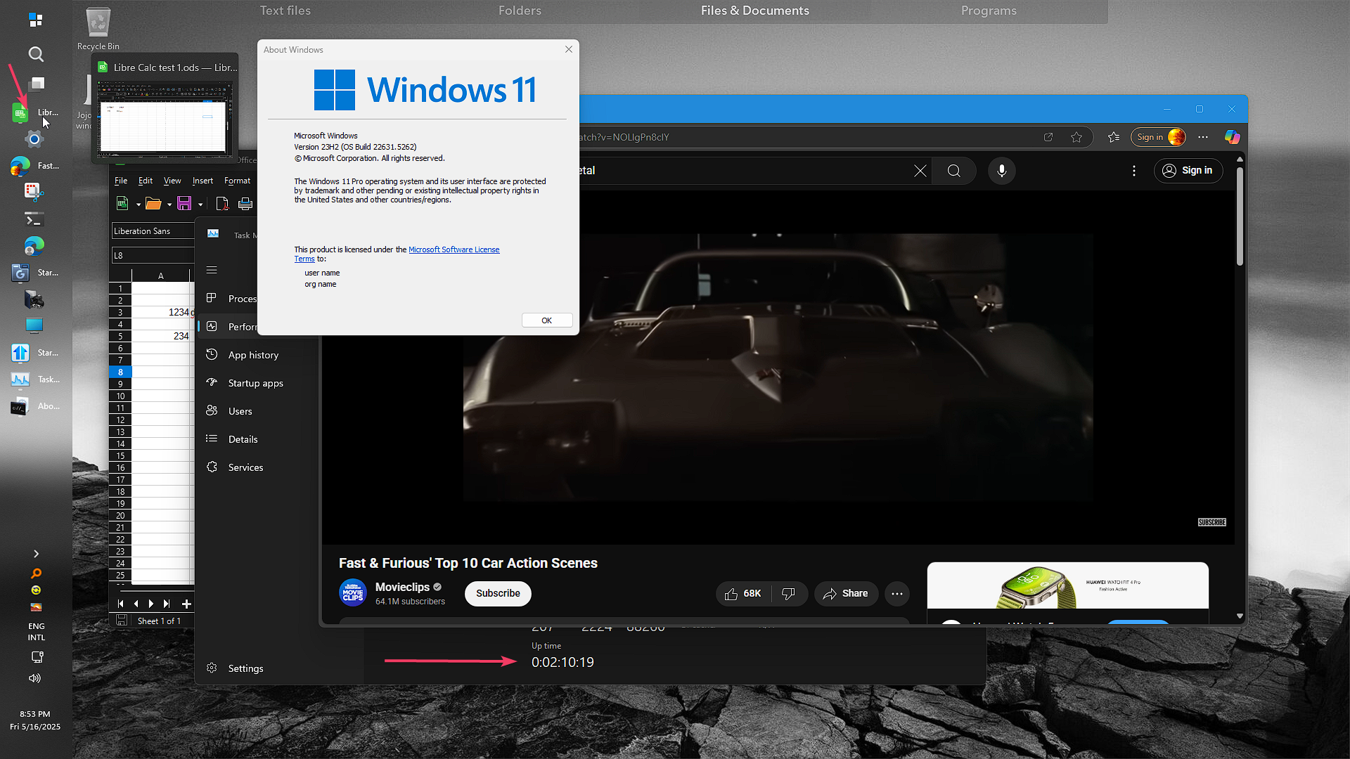This screenshot has height=759, width=1350.
Task: Select row 8 header in Calc
Action: tap(120, 372)
